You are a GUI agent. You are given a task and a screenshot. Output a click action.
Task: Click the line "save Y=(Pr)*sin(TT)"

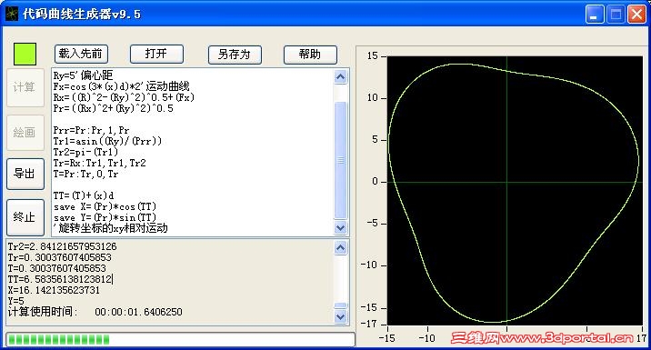click(x=105, y=217)
